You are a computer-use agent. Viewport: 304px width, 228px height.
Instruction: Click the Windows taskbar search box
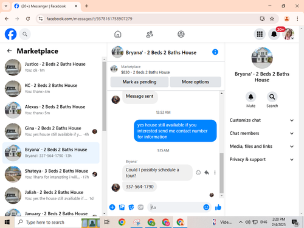tap(48, 222)
